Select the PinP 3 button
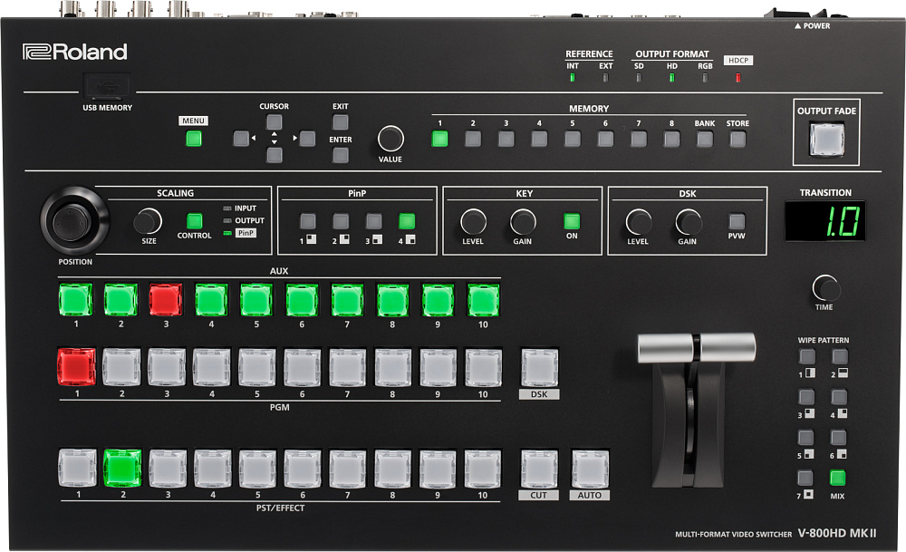Viewport: 906px width, 552px height. tap(373, 220)
